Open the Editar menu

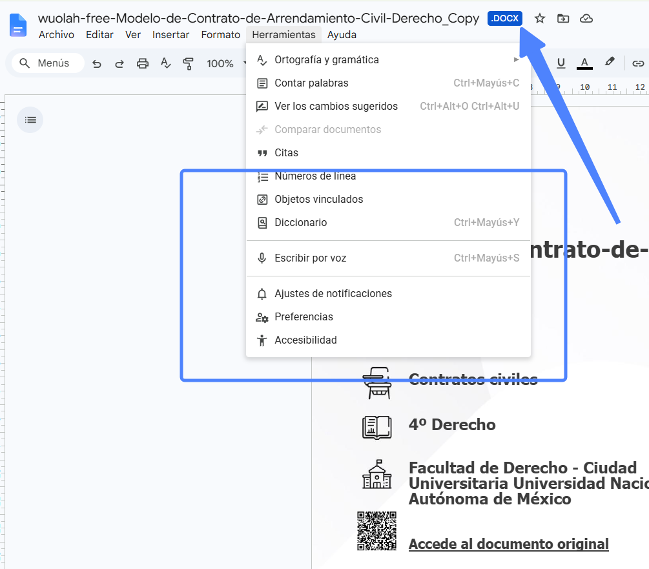pyautogui.click(x=99, y=35)
